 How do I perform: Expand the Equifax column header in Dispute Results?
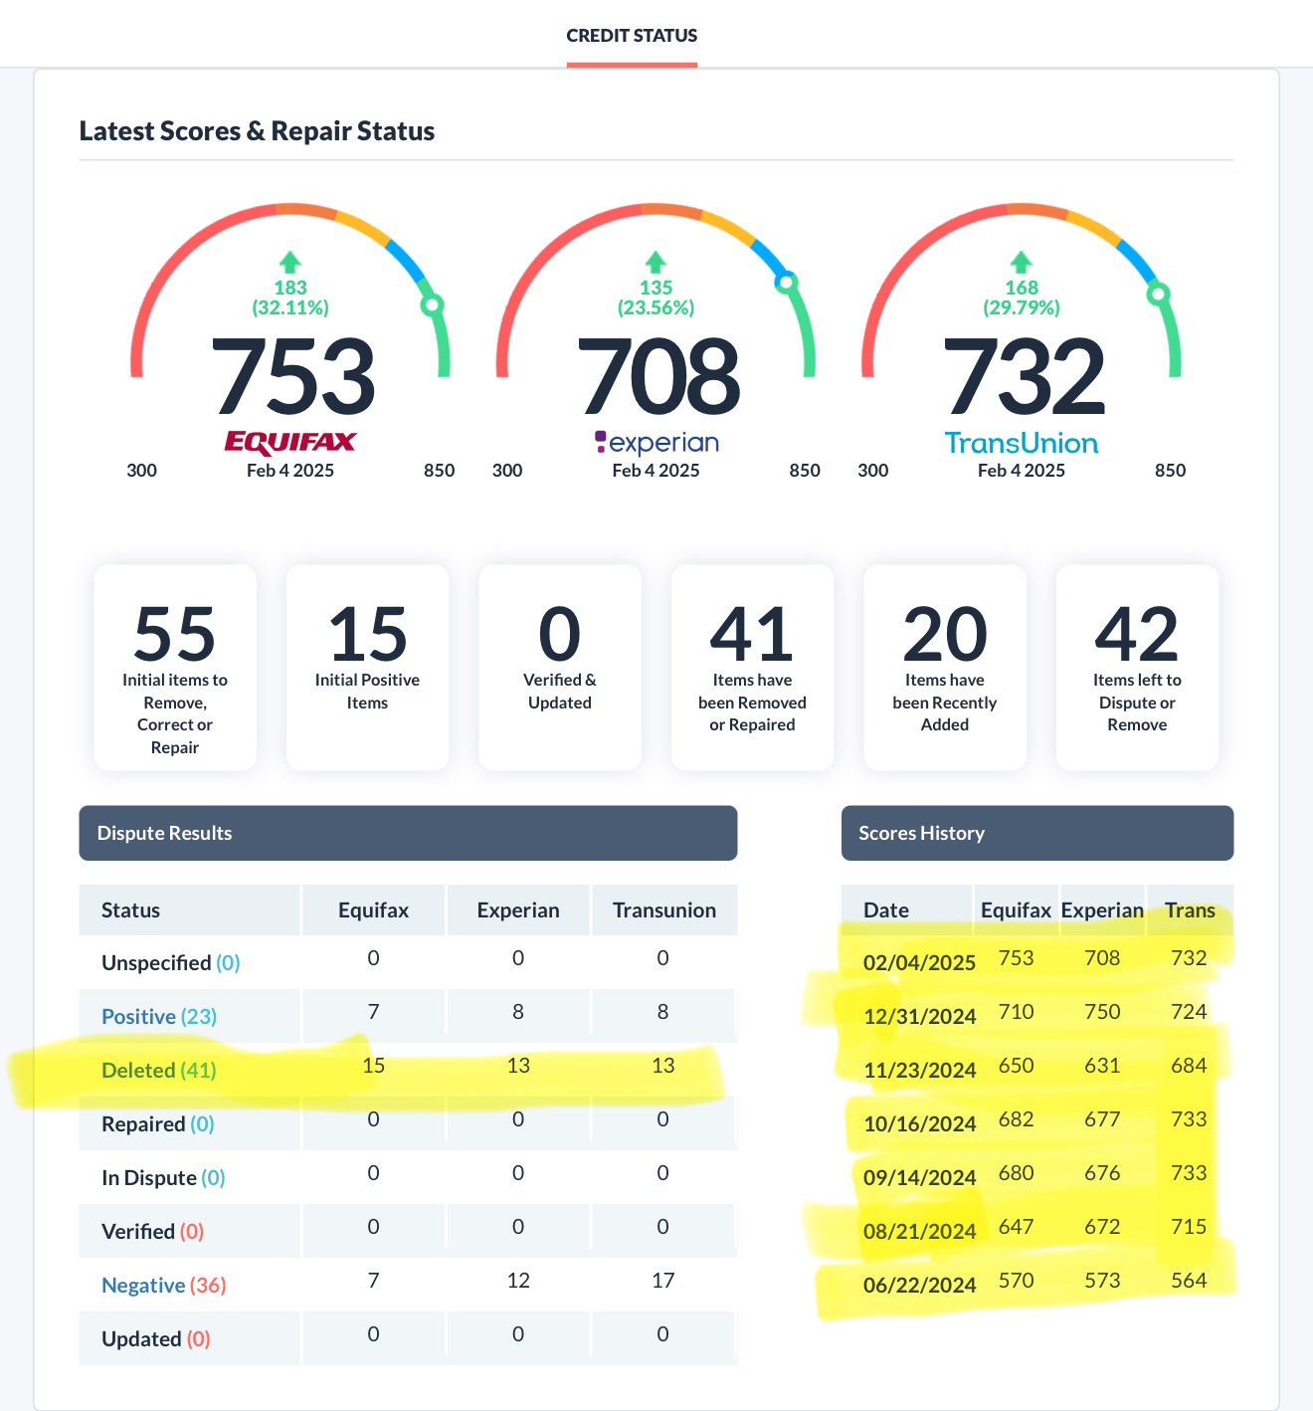[373, 909]
